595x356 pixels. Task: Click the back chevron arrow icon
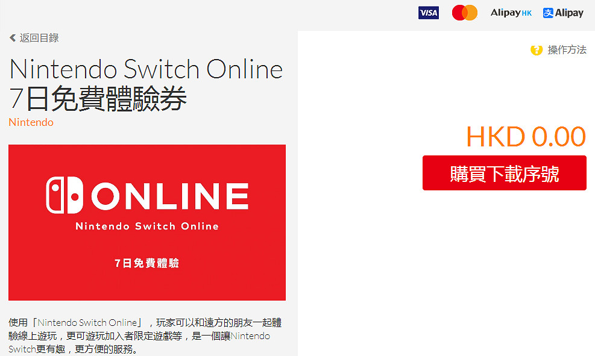[13, 38]
